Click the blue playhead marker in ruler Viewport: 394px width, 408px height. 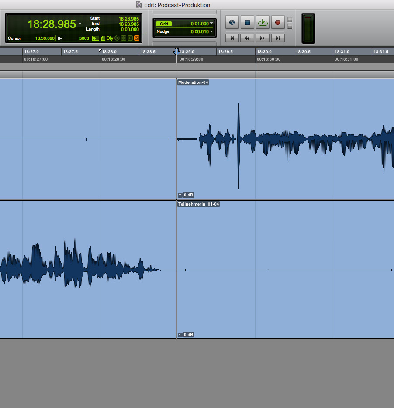pos(176,52)
